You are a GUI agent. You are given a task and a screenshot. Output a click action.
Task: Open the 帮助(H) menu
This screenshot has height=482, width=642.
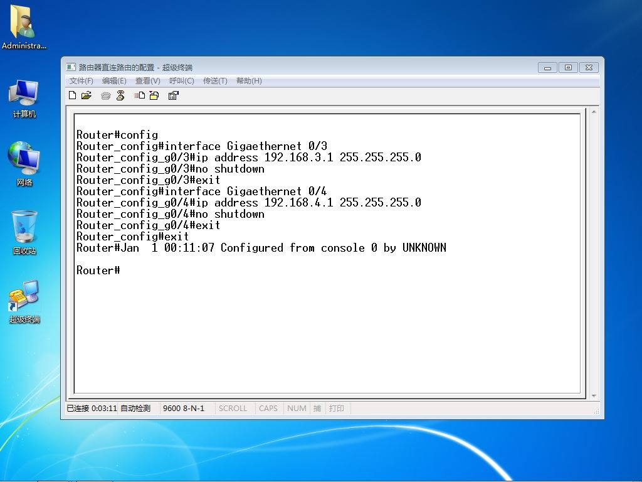tap(248, 81)
